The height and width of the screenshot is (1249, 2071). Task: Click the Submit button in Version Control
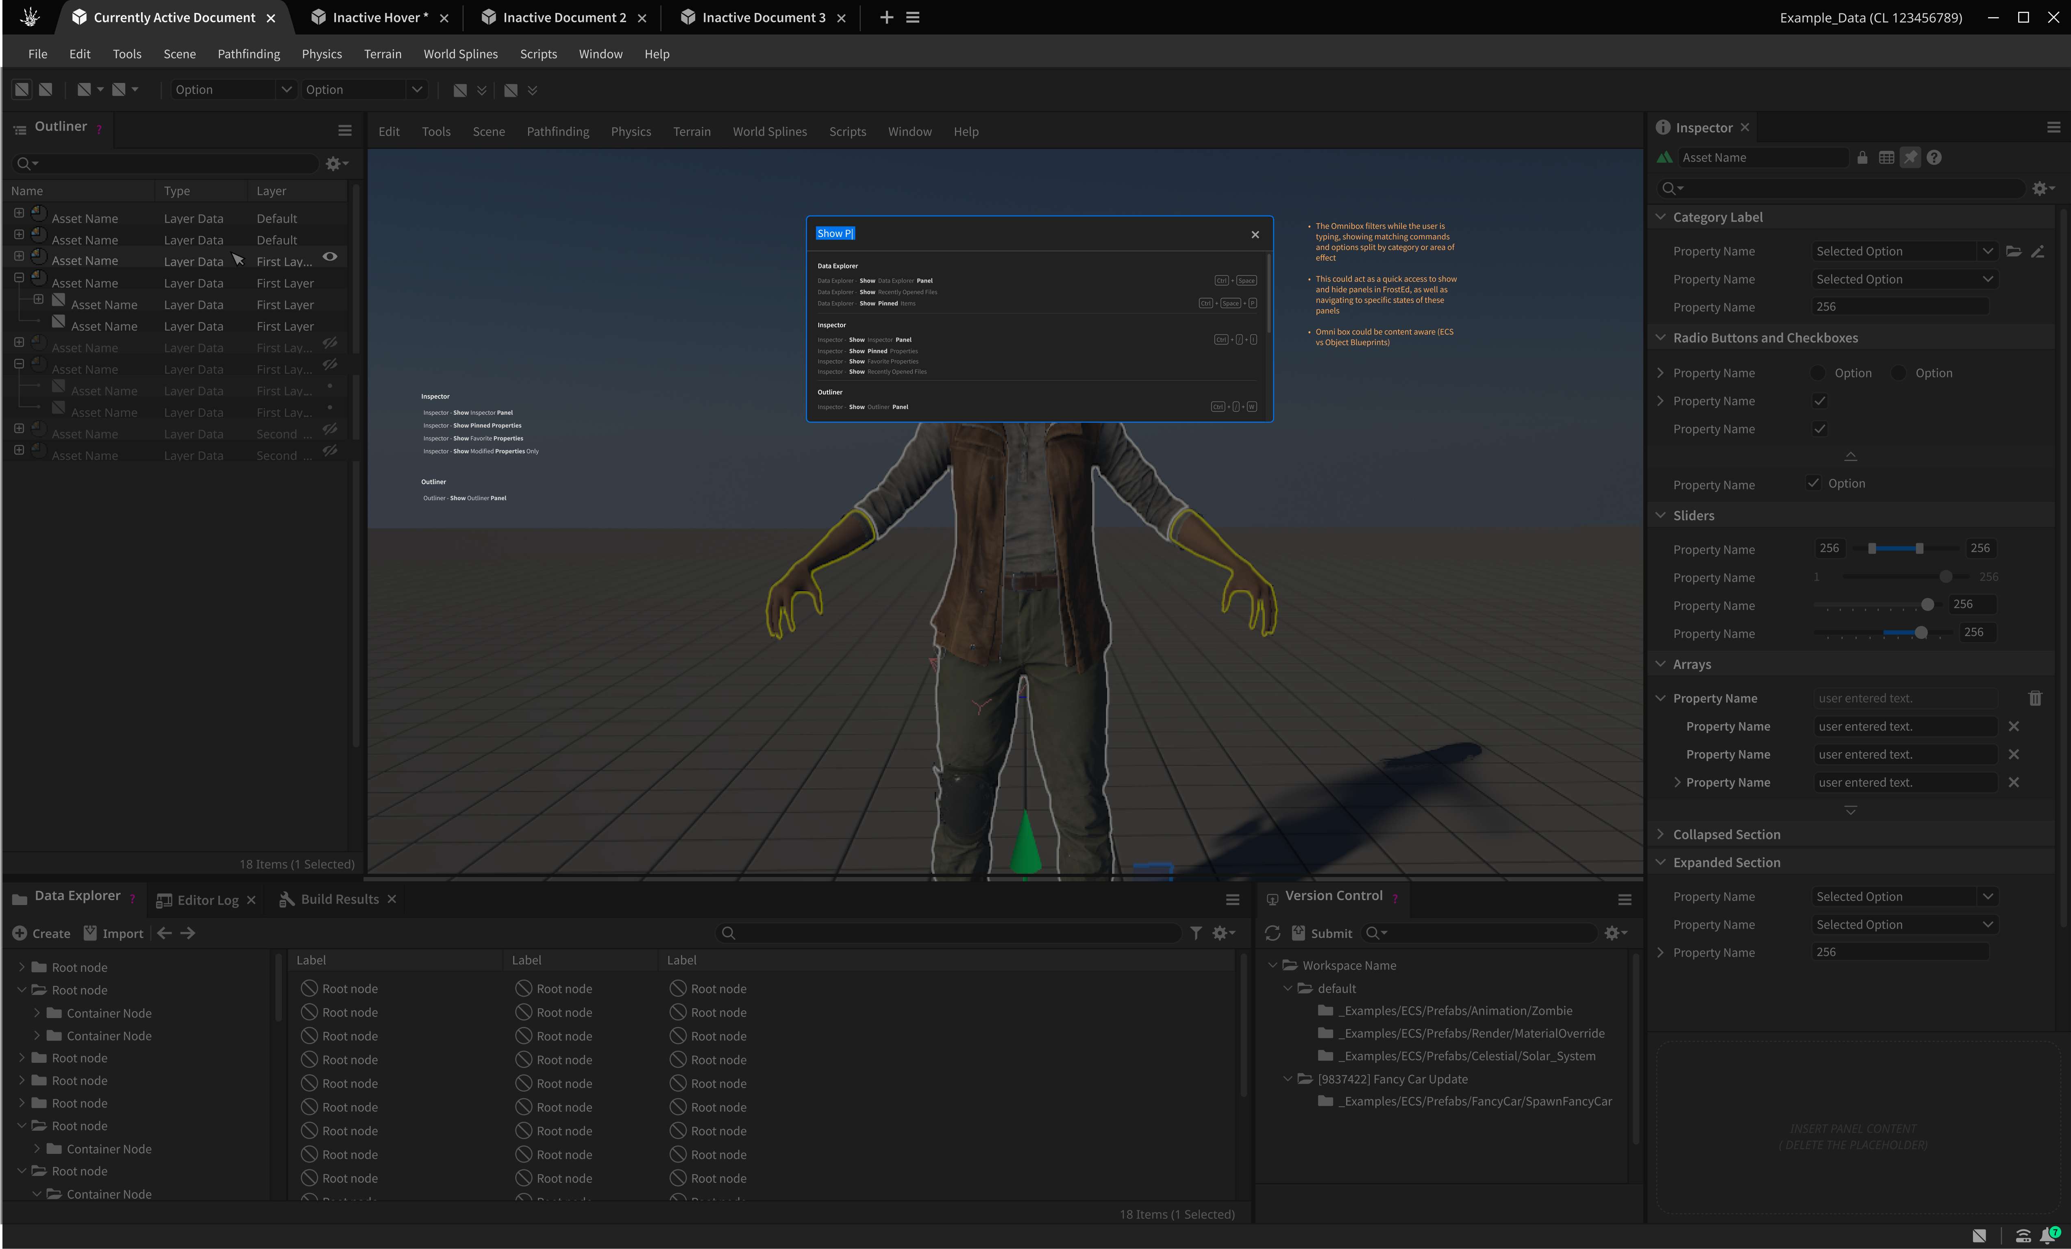(x=1322, y=933)
